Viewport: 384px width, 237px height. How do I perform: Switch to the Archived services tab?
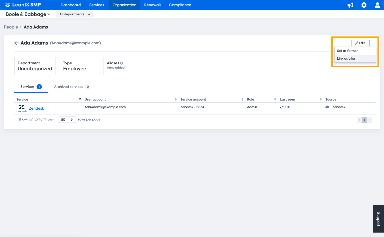point(72,87)
